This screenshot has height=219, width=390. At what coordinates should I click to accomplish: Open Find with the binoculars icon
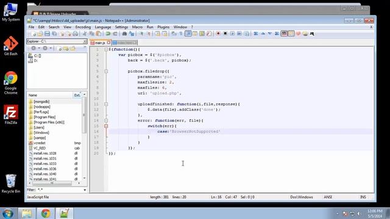124,34
